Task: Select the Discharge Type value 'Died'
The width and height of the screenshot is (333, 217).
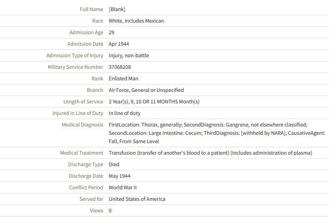Action: [114, 164]
